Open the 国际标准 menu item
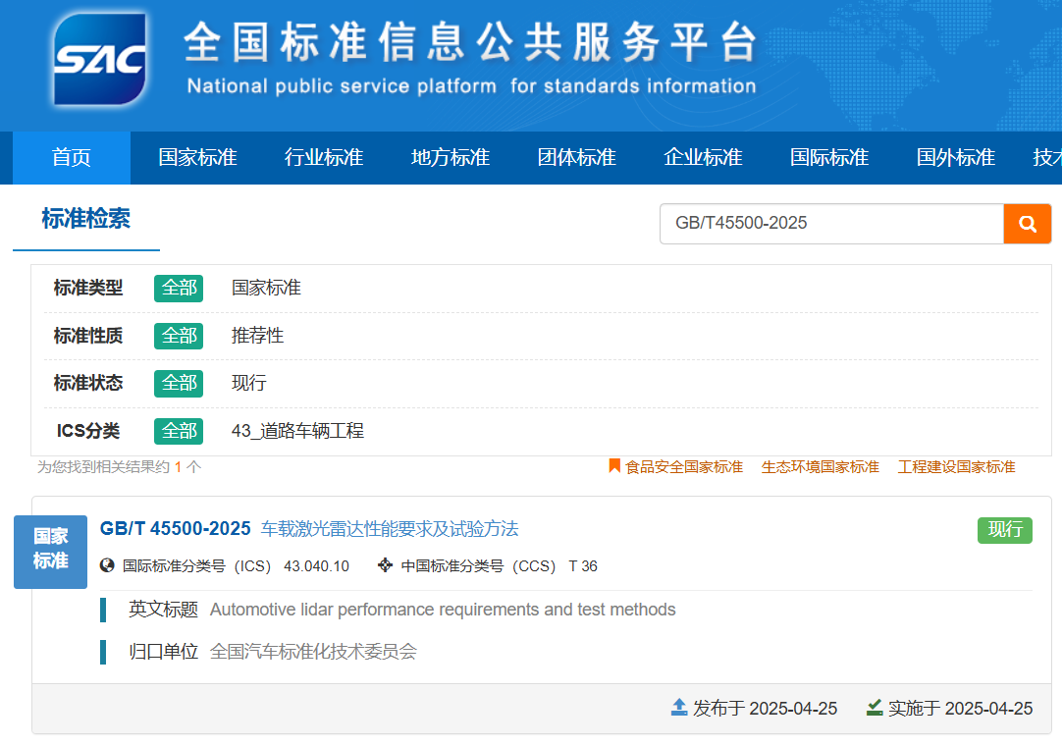The height and width of the screenshot is (746, 1062). pyautogui.click(x=828, y=157)
